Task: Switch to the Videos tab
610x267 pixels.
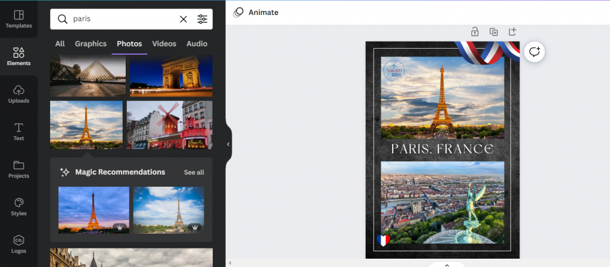Action: click(164, 43)
